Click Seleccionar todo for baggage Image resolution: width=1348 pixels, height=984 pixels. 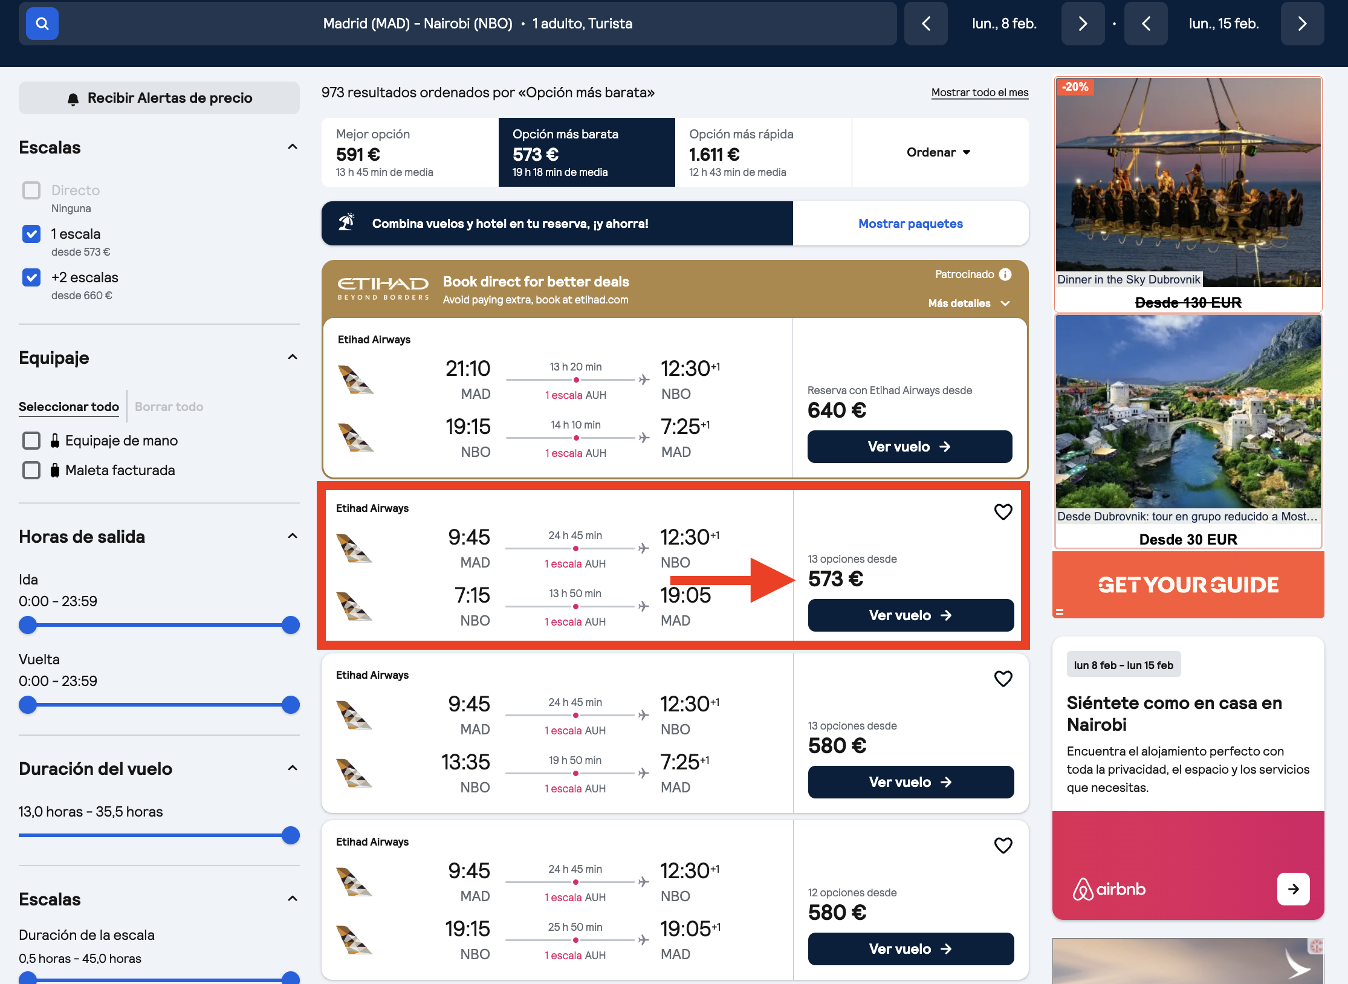(x=69, y=407)
